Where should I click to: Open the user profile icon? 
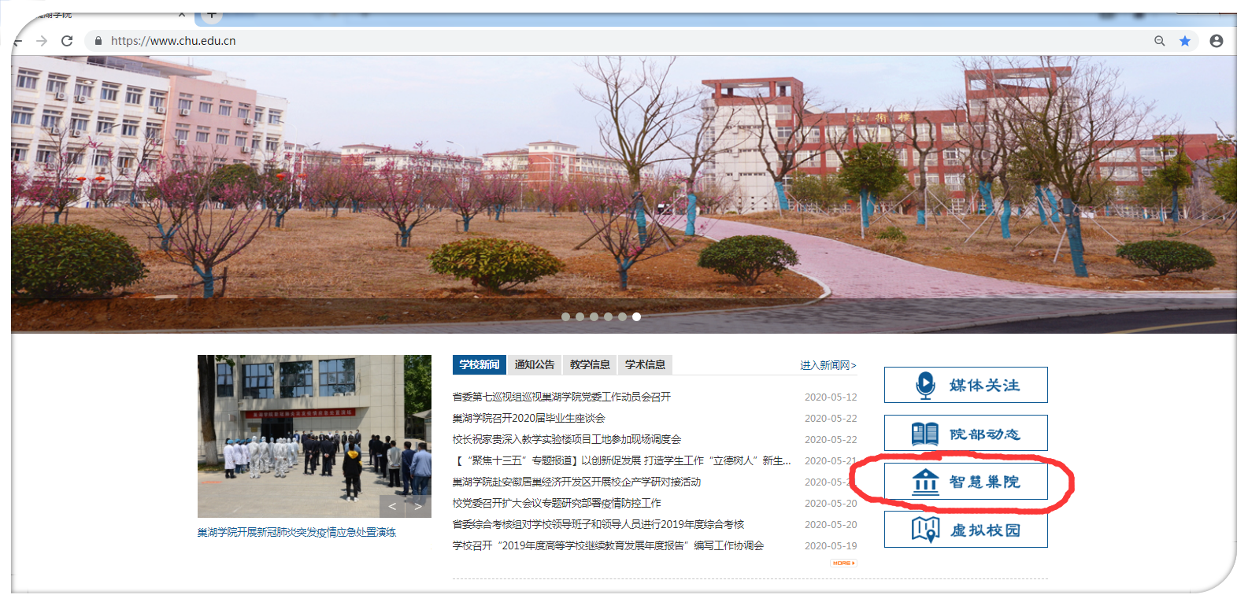(x=1216, y=41)
